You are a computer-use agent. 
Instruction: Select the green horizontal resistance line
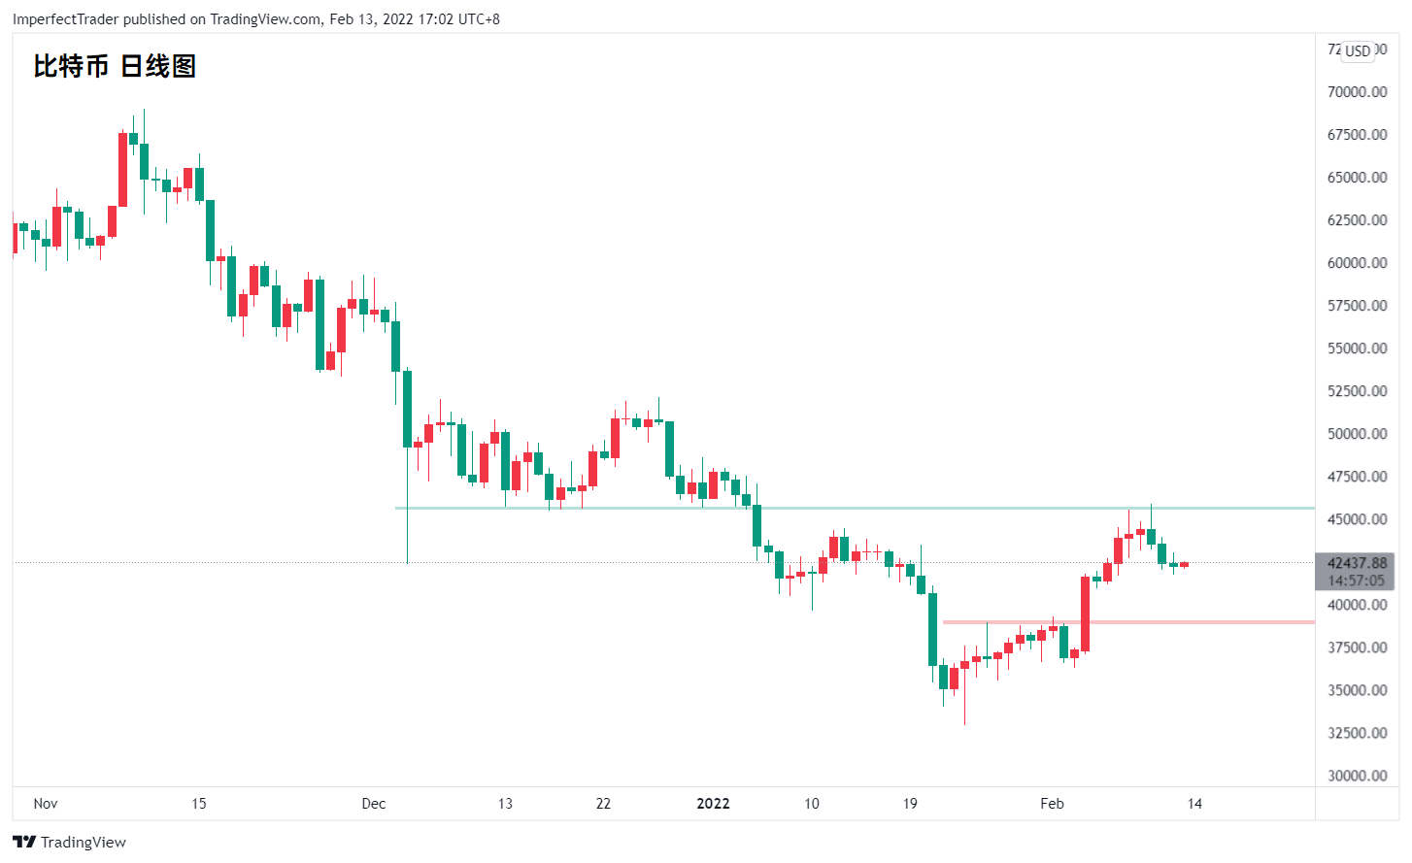pos(855,508)
